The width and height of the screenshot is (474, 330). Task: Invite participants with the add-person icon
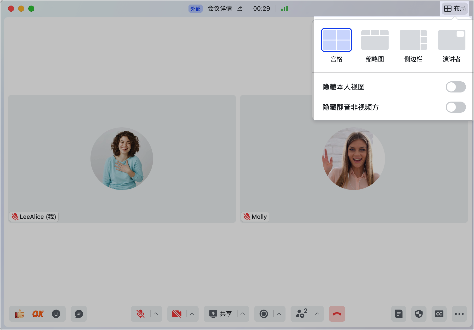click(300, 314)
